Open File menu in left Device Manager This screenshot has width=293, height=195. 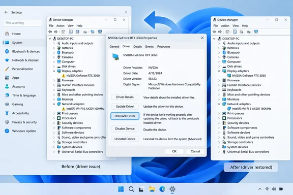click(x=51, y=26)
